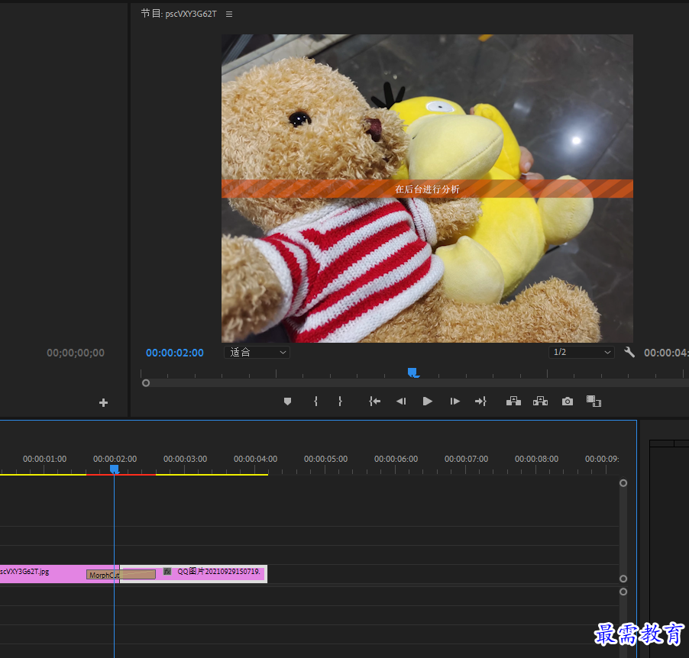The image size is (689, 658).
Task: Open the comparison view button
Action: pos(594,401)
